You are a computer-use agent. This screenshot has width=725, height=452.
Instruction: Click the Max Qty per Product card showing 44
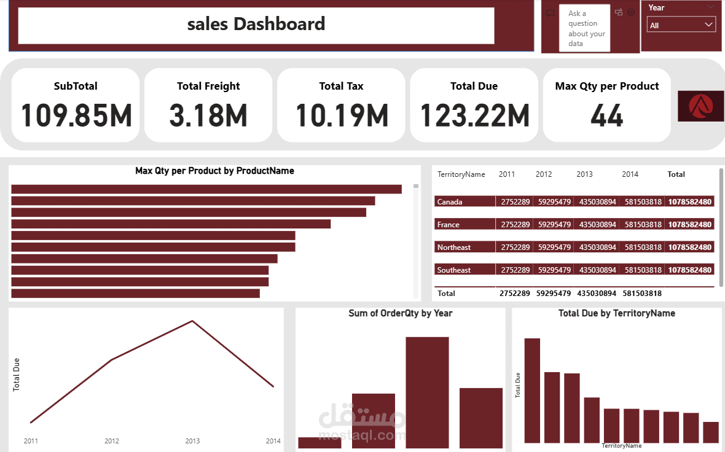606,104
